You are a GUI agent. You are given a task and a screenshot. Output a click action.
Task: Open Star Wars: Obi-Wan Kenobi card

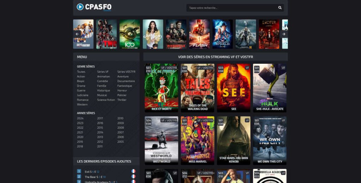[234, 141]
